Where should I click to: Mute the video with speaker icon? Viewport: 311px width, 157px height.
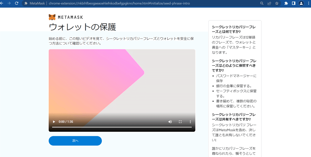pos(170,122)
